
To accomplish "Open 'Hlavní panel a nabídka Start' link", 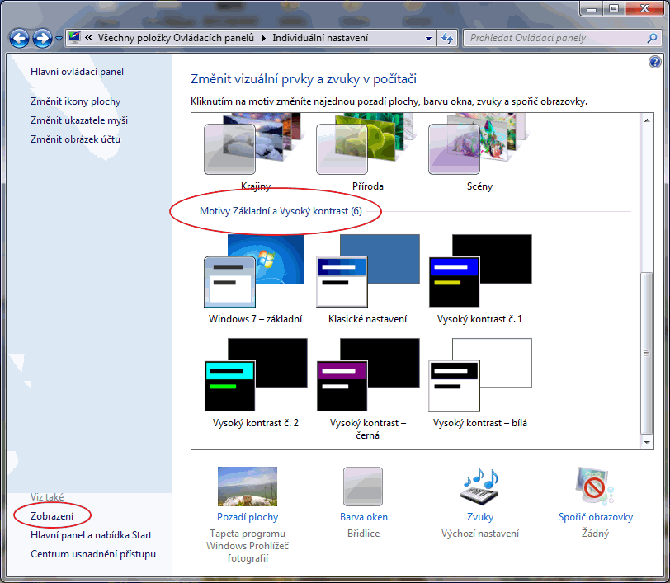I will click(x=91, y=534).
